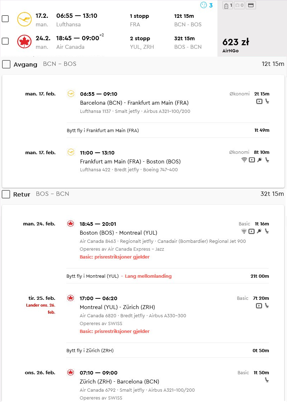The width and height of the screenshot is (287, 402).
Task: Open Basic prisrestriksjoner gjelder under Montreal–Zürich flight
Action: click(x=114, y=331)
